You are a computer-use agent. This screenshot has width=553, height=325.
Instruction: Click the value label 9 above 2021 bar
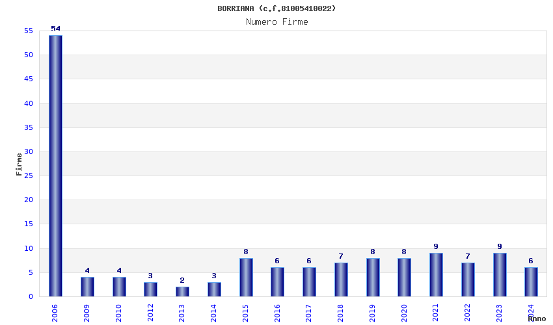click(x=436, y=247)
